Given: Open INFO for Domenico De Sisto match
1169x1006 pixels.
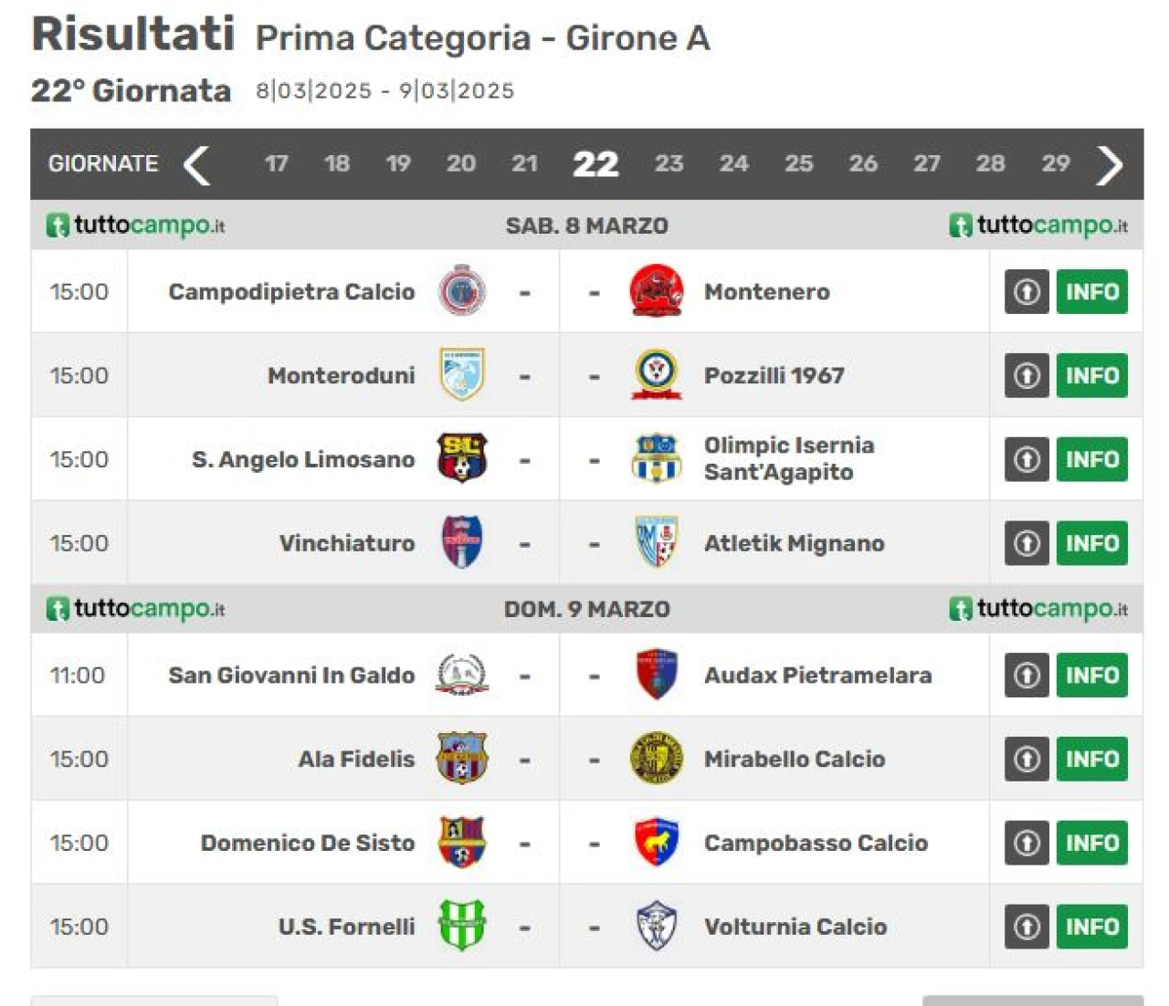Looking at the screenshot, I should pos(1091,843).
